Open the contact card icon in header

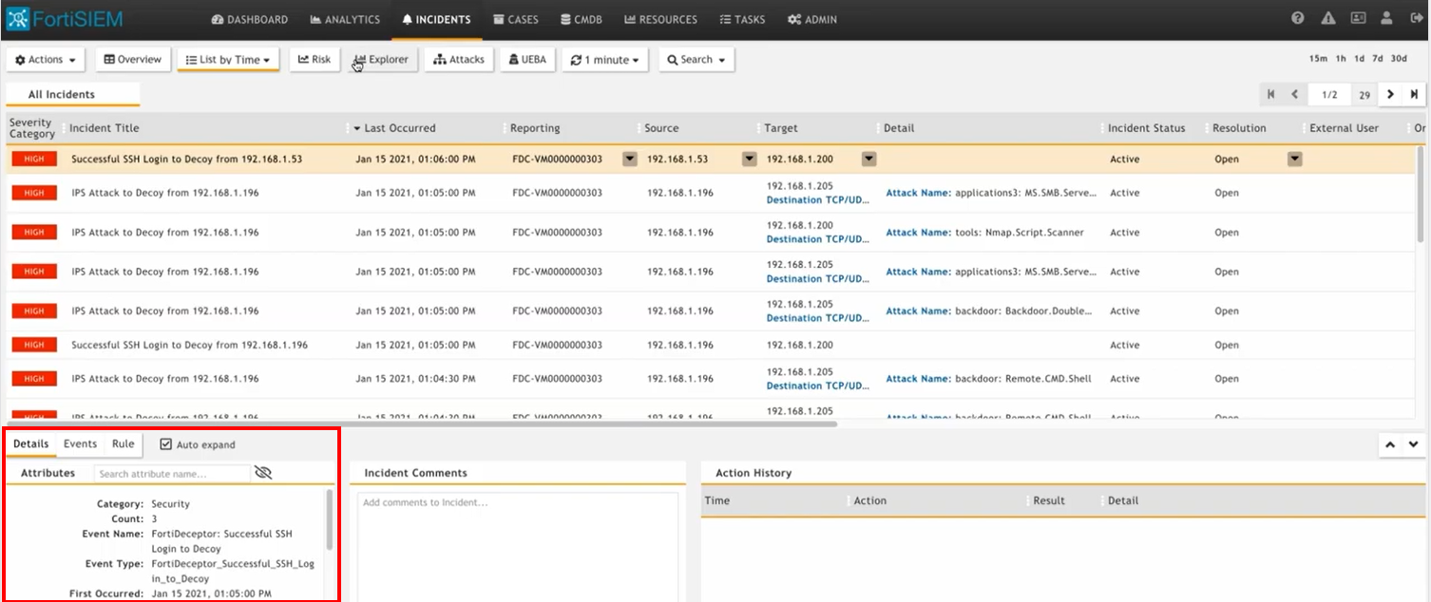pyautogui.click(x=1358, y=19)
